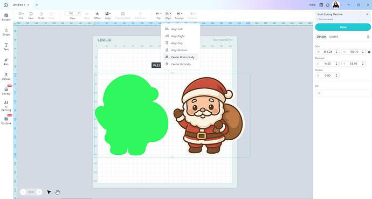The width and height of the screenshot is (372, 199).
Task: Toggle the size aspect ratio lock
Action: [x=369, y=52]
